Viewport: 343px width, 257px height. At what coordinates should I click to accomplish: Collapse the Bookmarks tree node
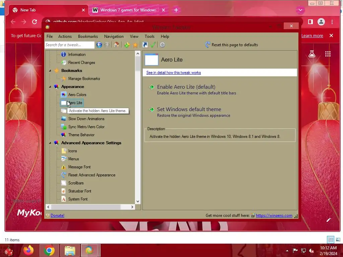pyautogui.click(x=50, y=71)
